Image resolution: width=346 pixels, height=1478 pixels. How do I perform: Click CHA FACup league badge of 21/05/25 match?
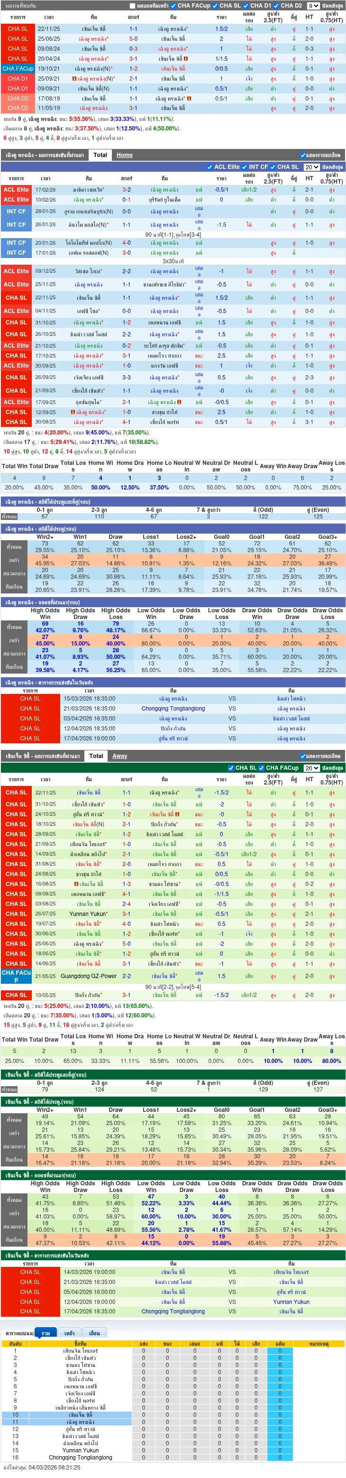[x=16, y=976]
